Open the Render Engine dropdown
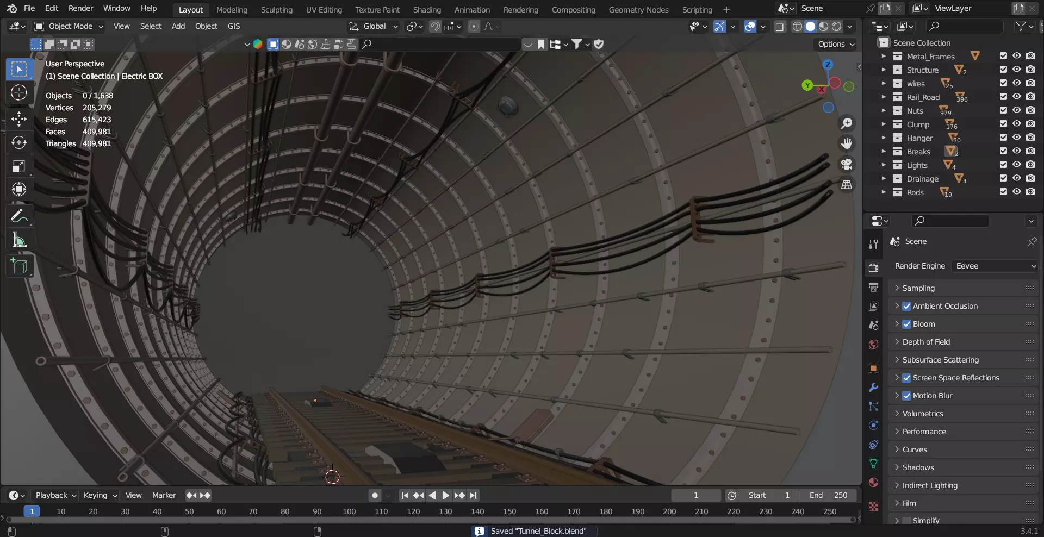 pyautogui.click(x=995, y=266)
